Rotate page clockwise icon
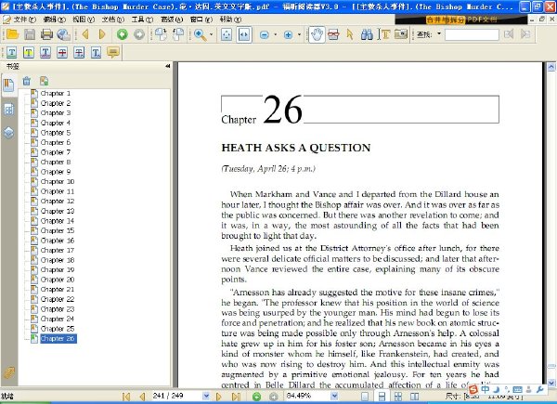The width and height of the screenshot is (557, 404). point(161,34)
